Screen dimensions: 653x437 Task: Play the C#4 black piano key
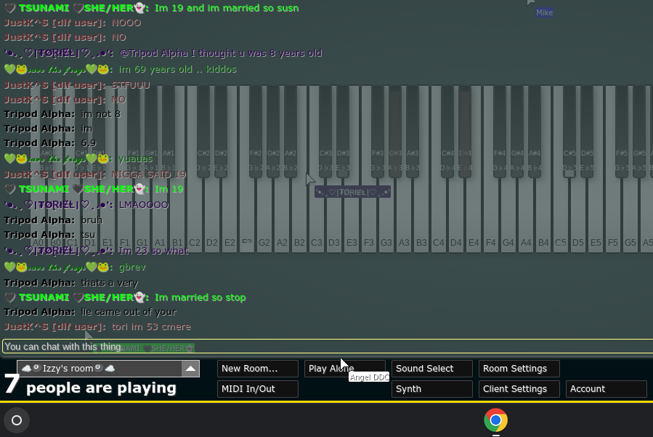(x=447, y=132)
